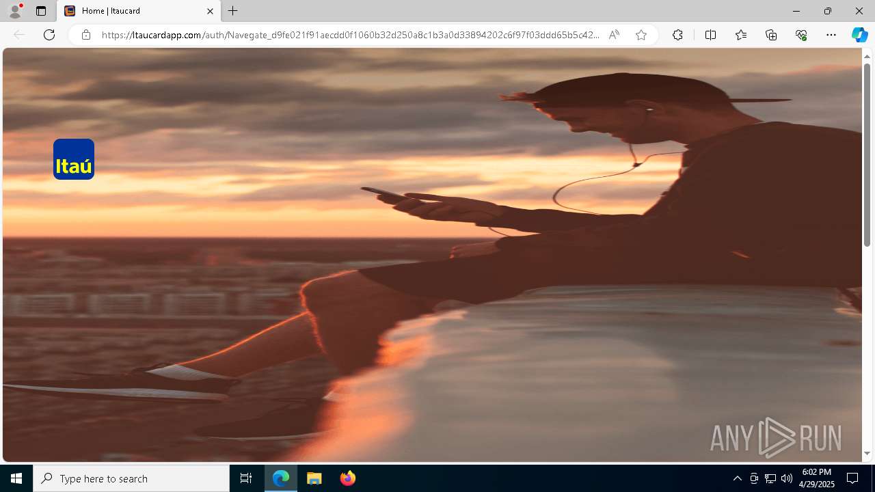Close the Home | Itaucard tab
The width and height of the screenshot is (875, 492).
tap(210, 11)
